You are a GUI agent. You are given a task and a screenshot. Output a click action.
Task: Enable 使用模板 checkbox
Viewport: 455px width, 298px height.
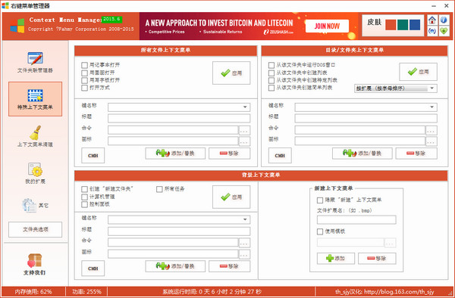[x=320, y=231]
